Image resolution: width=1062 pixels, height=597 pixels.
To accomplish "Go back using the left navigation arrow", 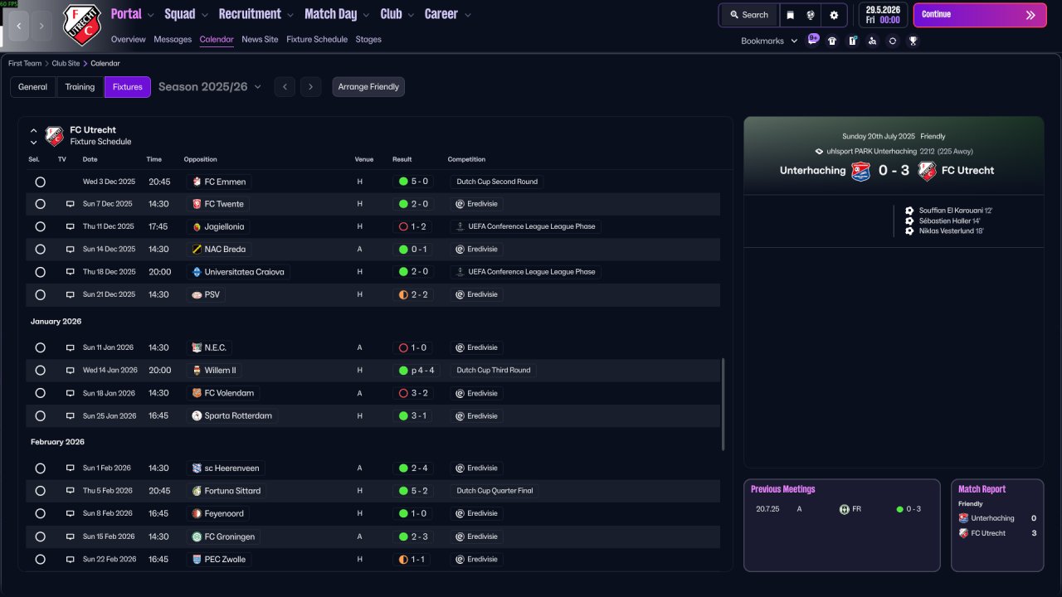I will click(x=19, y=26).
